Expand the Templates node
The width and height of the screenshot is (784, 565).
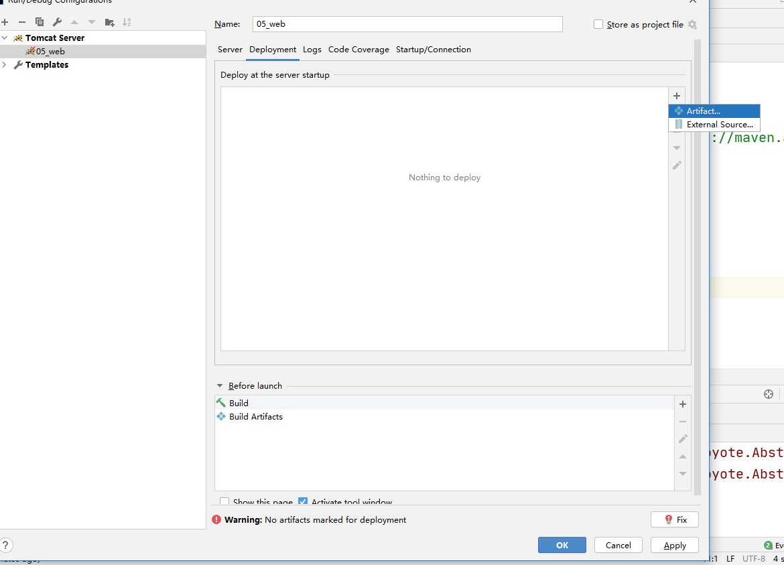click(5, 64)
